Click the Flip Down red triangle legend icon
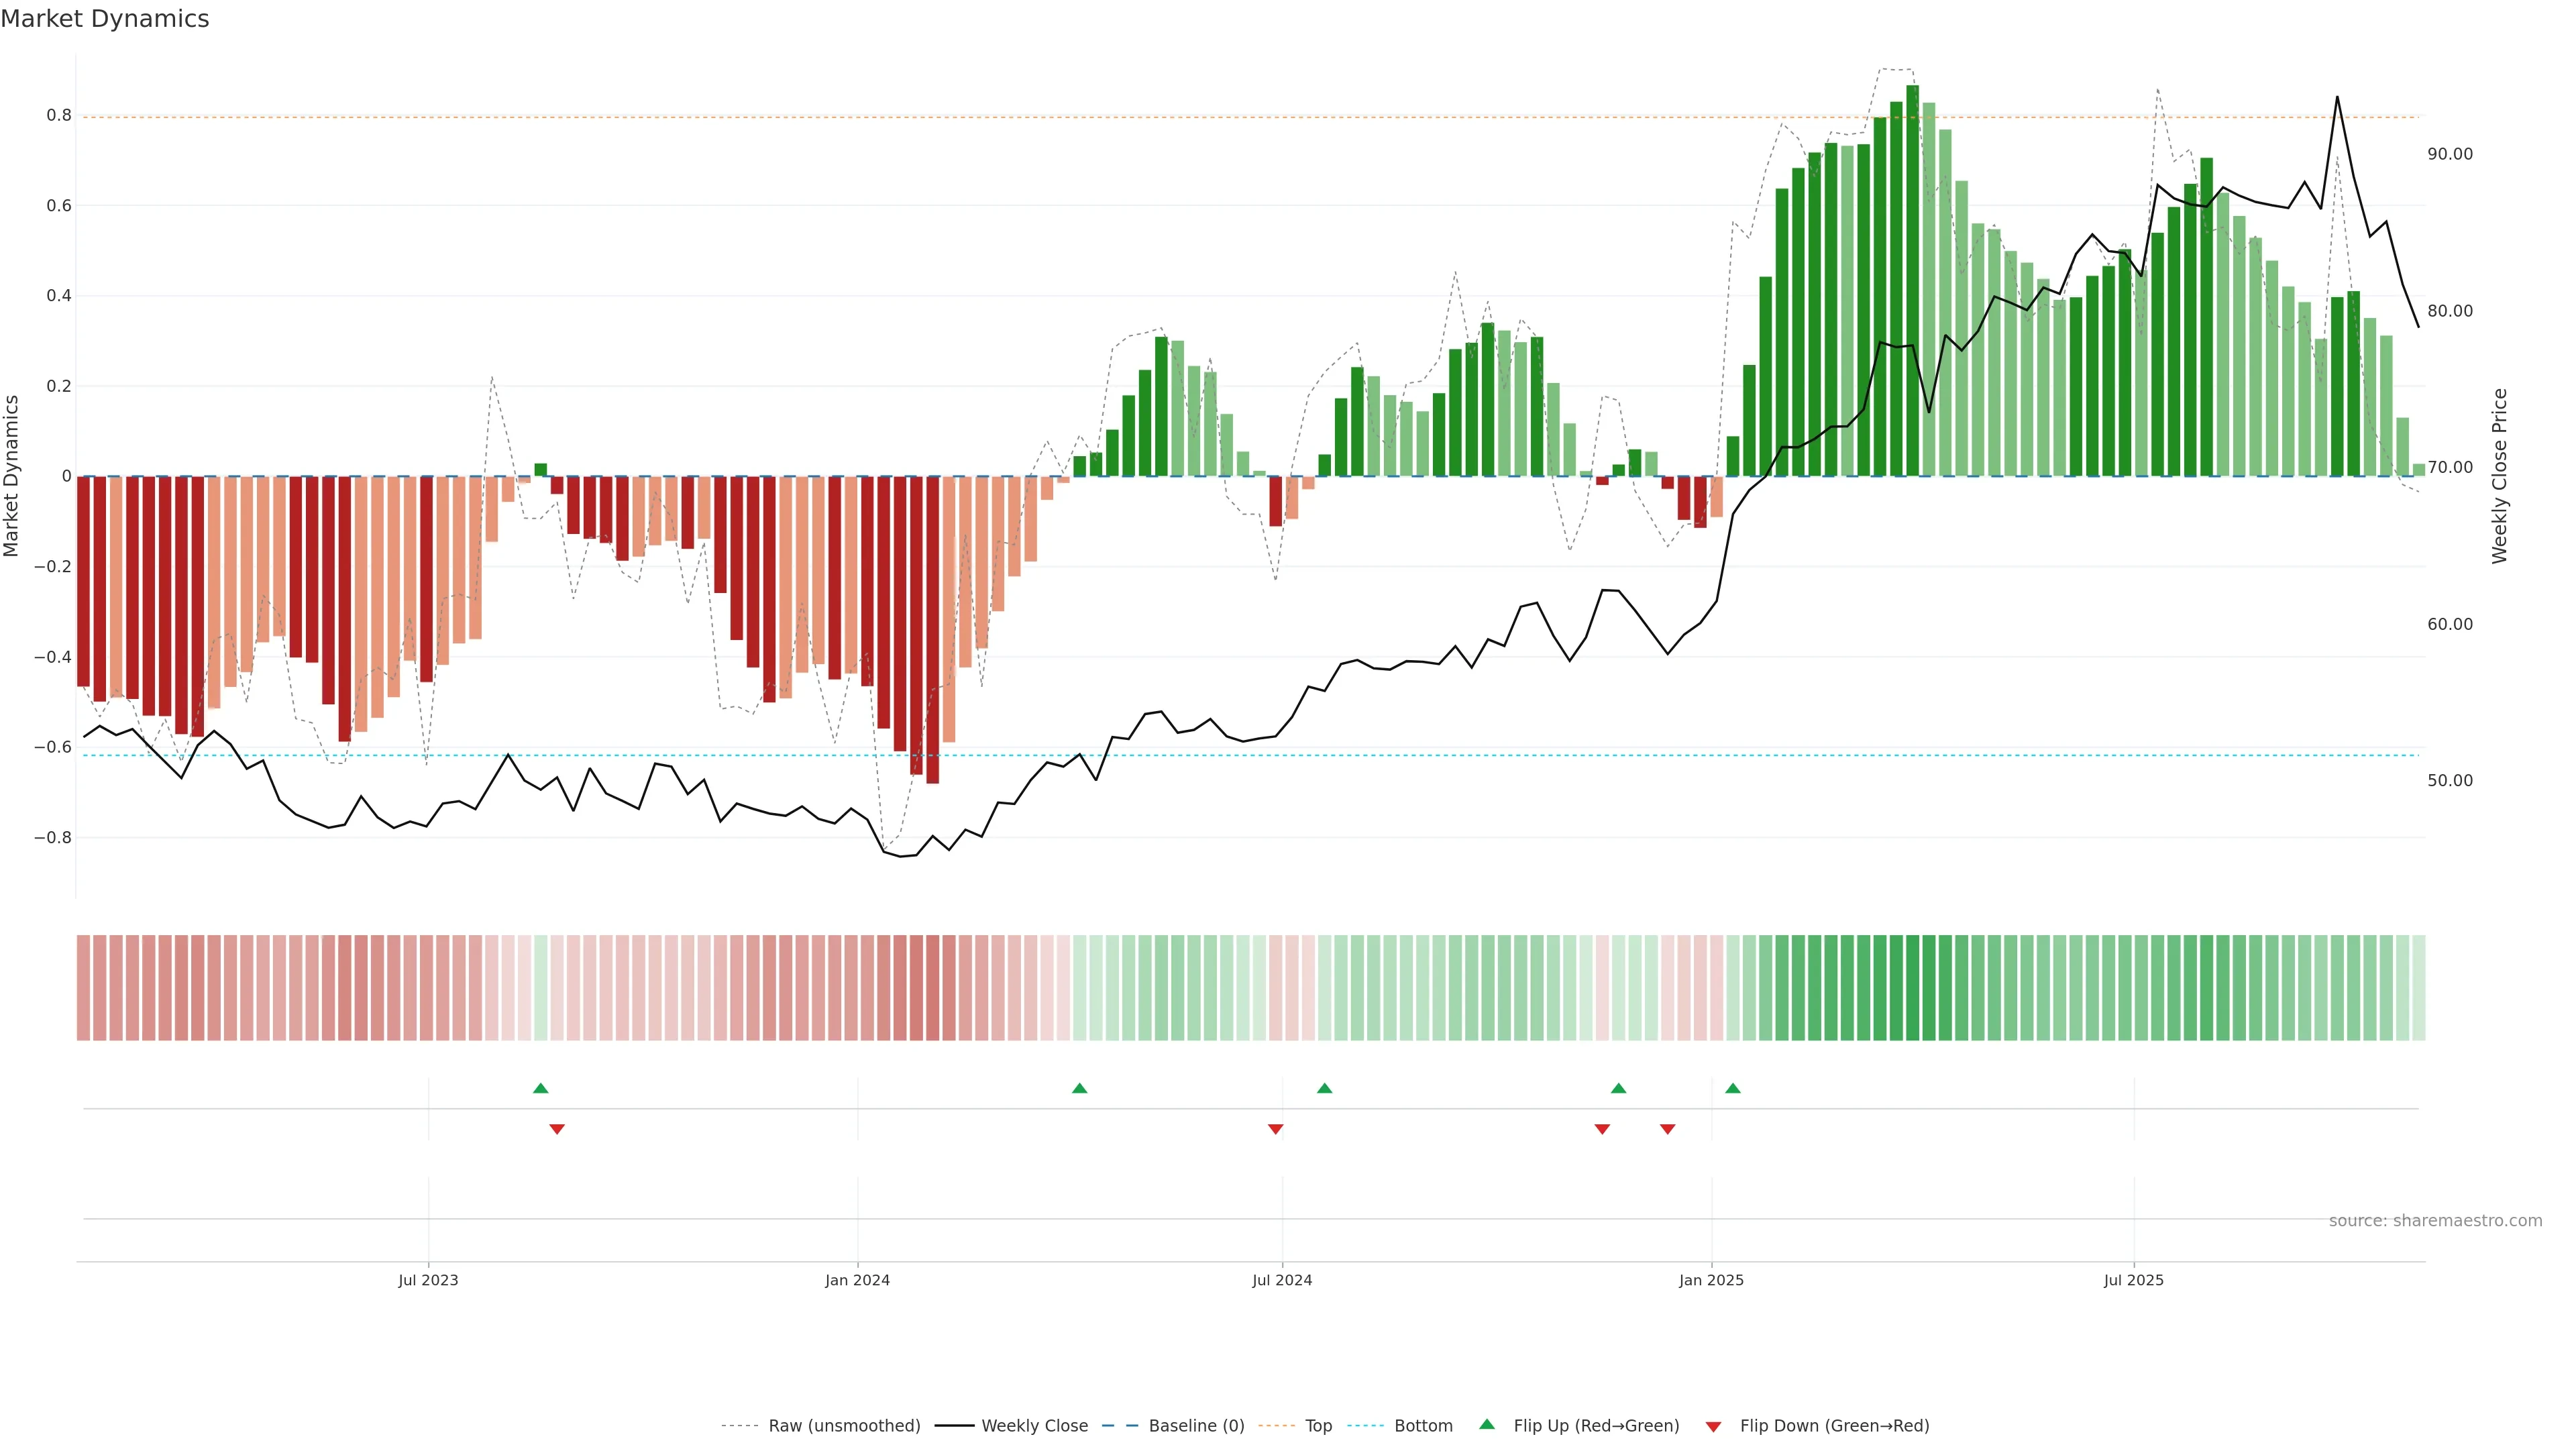The image size is (2576, 1449). click(x=1713, y=1426)
